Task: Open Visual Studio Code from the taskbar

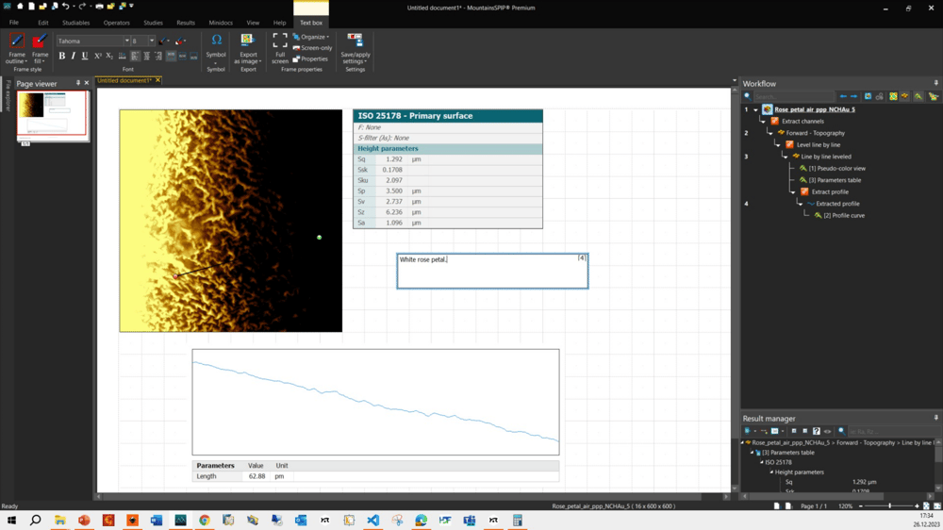Action: coord(372,520)
